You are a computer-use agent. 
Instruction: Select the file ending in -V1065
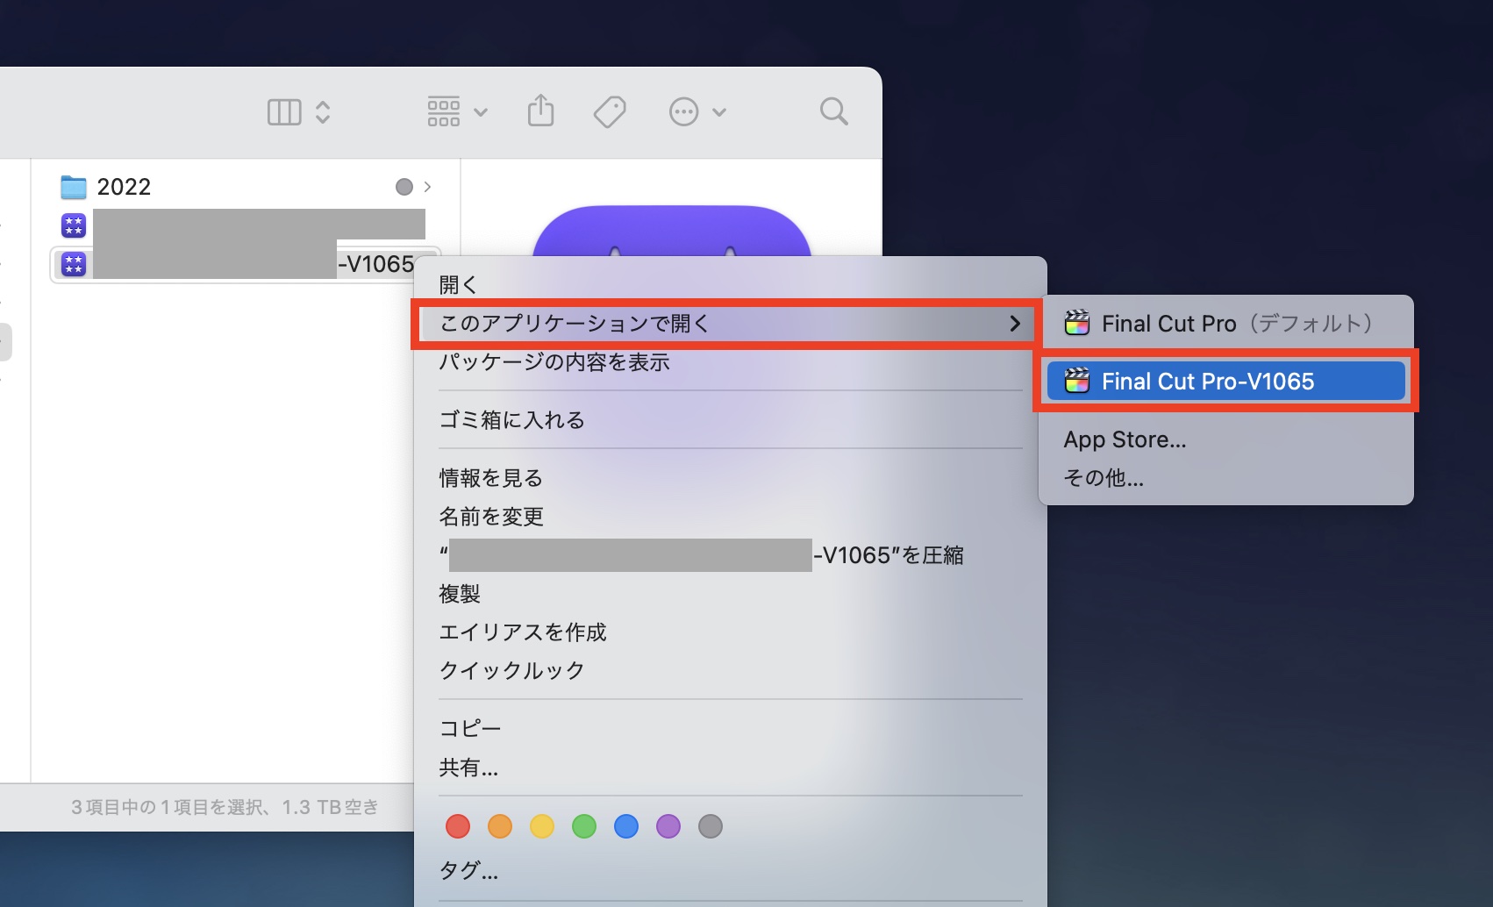tap(246, 264)
